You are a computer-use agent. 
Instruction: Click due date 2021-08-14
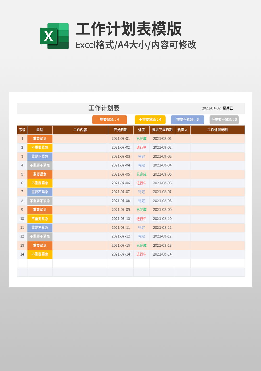[x=162, y=254]
